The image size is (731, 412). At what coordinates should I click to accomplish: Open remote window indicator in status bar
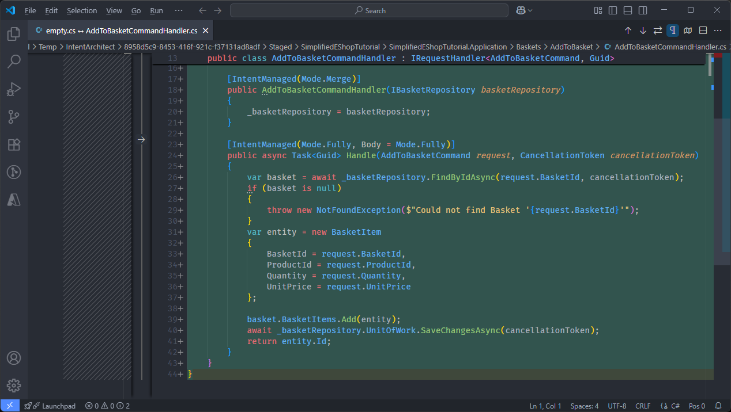coord(10,406)
